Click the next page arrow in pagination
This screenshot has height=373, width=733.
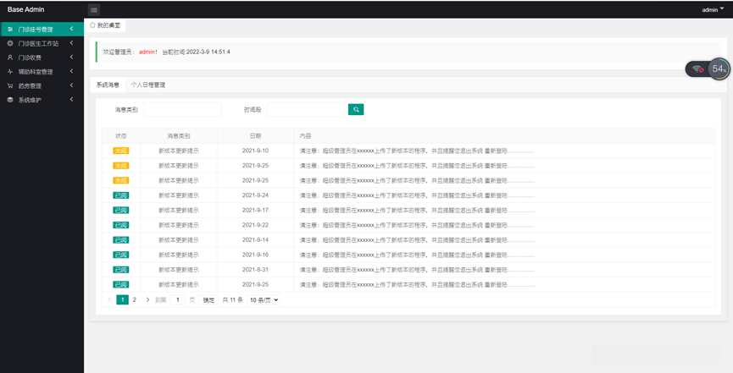[147, 299]
